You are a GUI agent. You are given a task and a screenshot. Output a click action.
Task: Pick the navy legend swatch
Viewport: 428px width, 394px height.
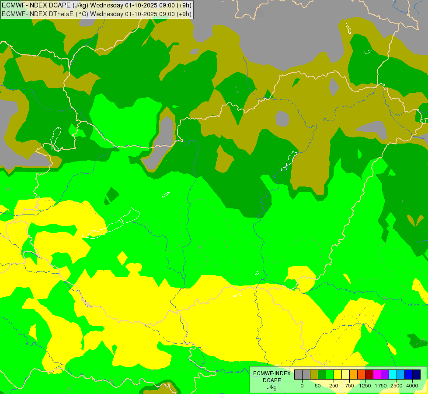tap(417, 374)
